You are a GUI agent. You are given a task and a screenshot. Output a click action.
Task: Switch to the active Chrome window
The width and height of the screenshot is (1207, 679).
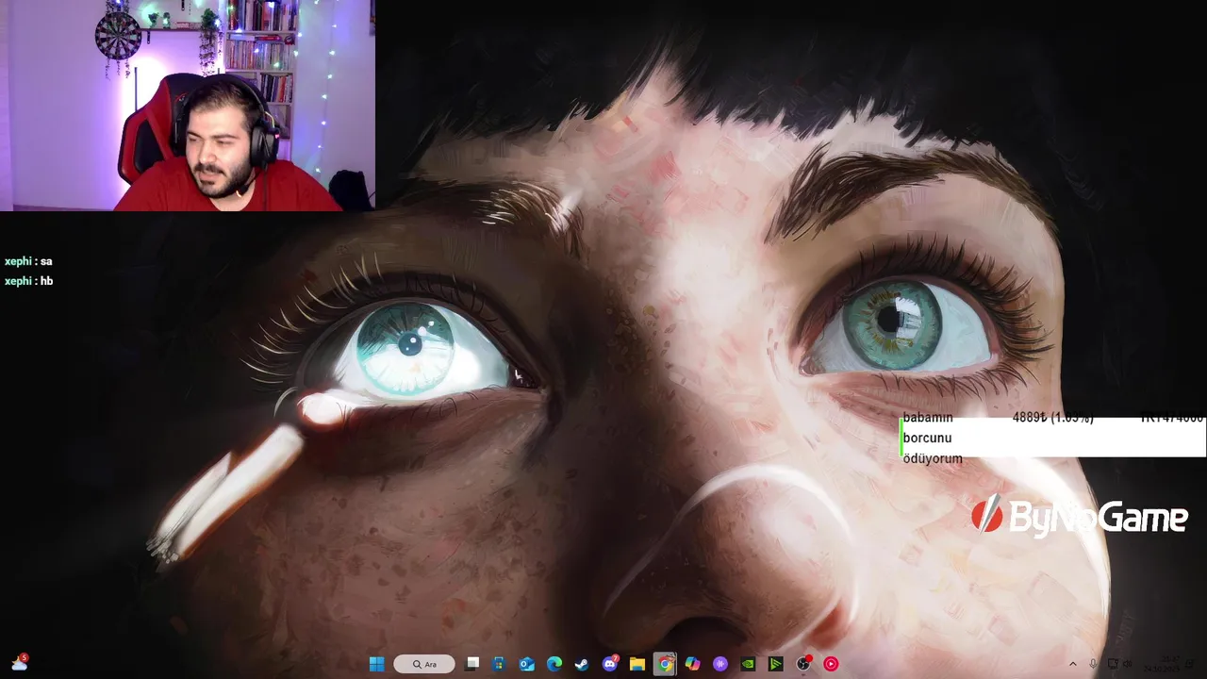(666, 664)
